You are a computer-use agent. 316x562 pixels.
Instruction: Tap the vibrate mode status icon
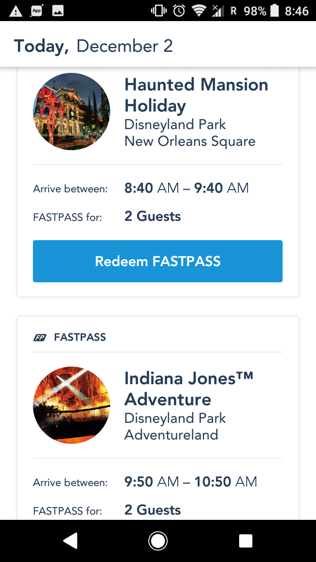(158, 11)
